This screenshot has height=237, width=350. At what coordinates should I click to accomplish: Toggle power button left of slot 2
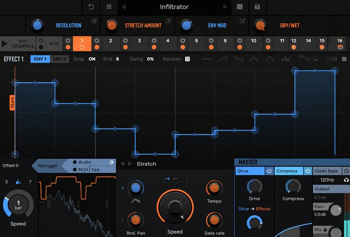click(x=97, y=41)
